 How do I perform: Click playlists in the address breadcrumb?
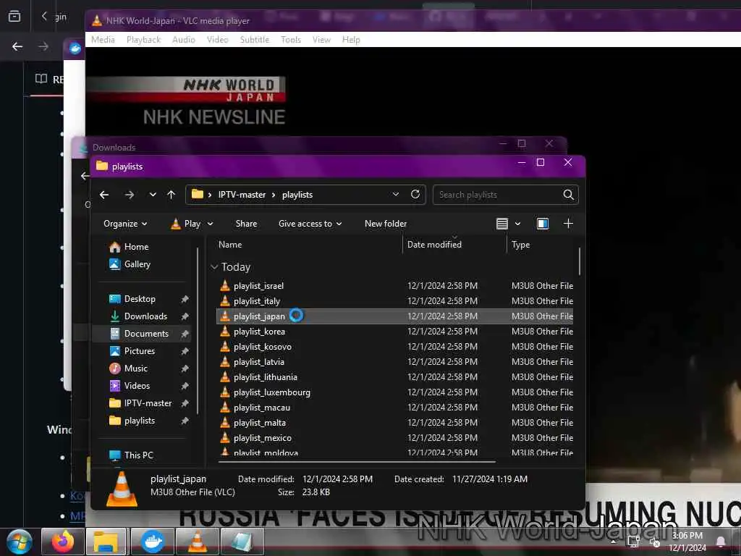297,195
